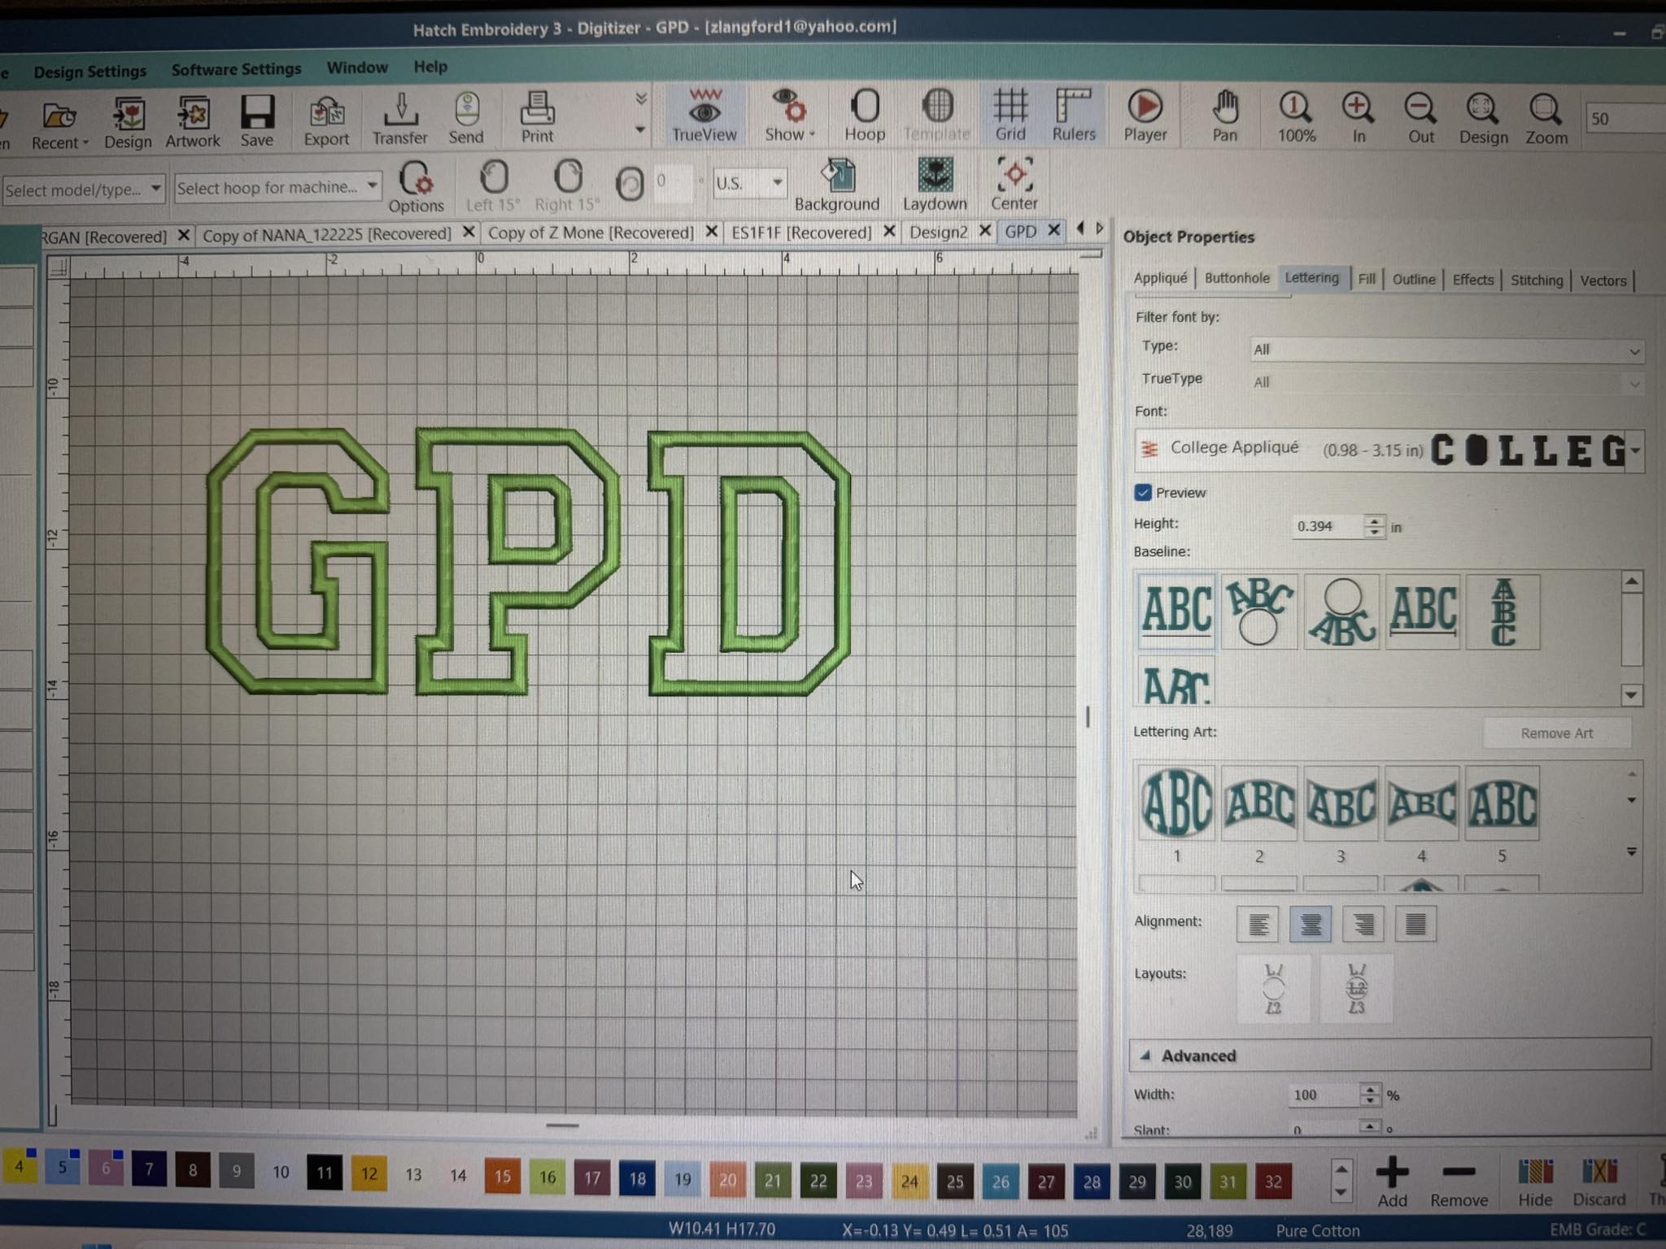This screenshot has height=1249, width=1666.
Task: Uncheck the Preview checkbox
Action: [x=1143, y=493]
